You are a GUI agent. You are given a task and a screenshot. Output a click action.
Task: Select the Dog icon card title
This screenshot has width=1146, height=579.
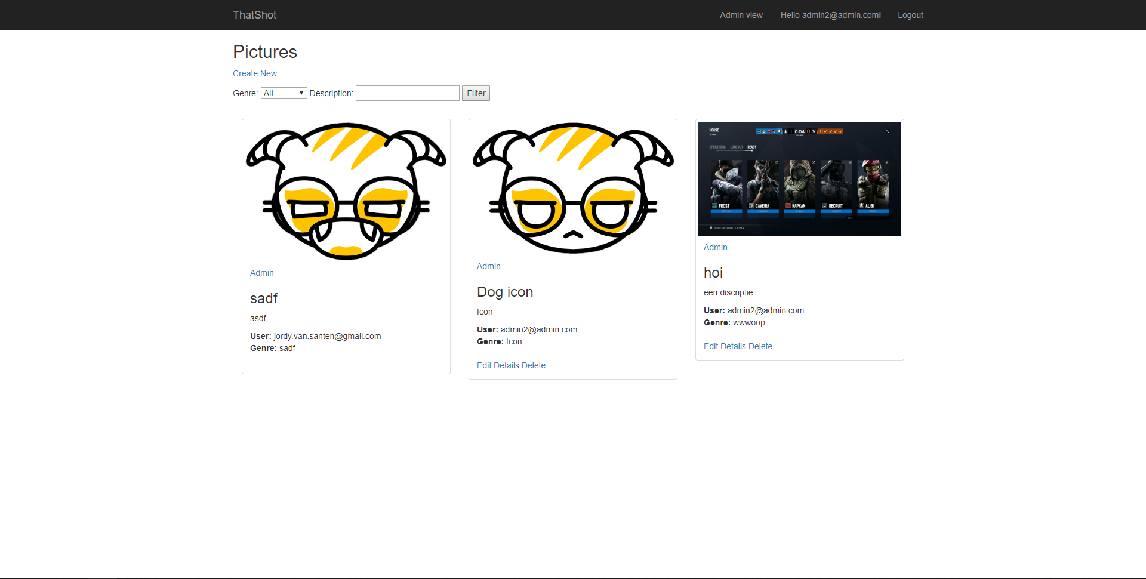[x=505, y=292]
